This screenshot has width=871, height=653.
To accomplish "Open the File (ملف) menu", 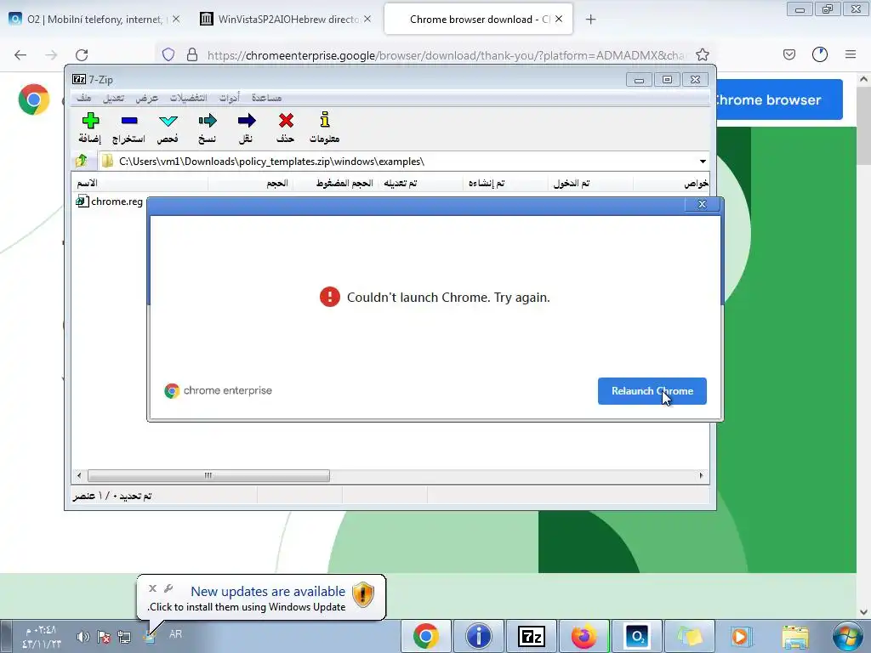I will [84, 98].
